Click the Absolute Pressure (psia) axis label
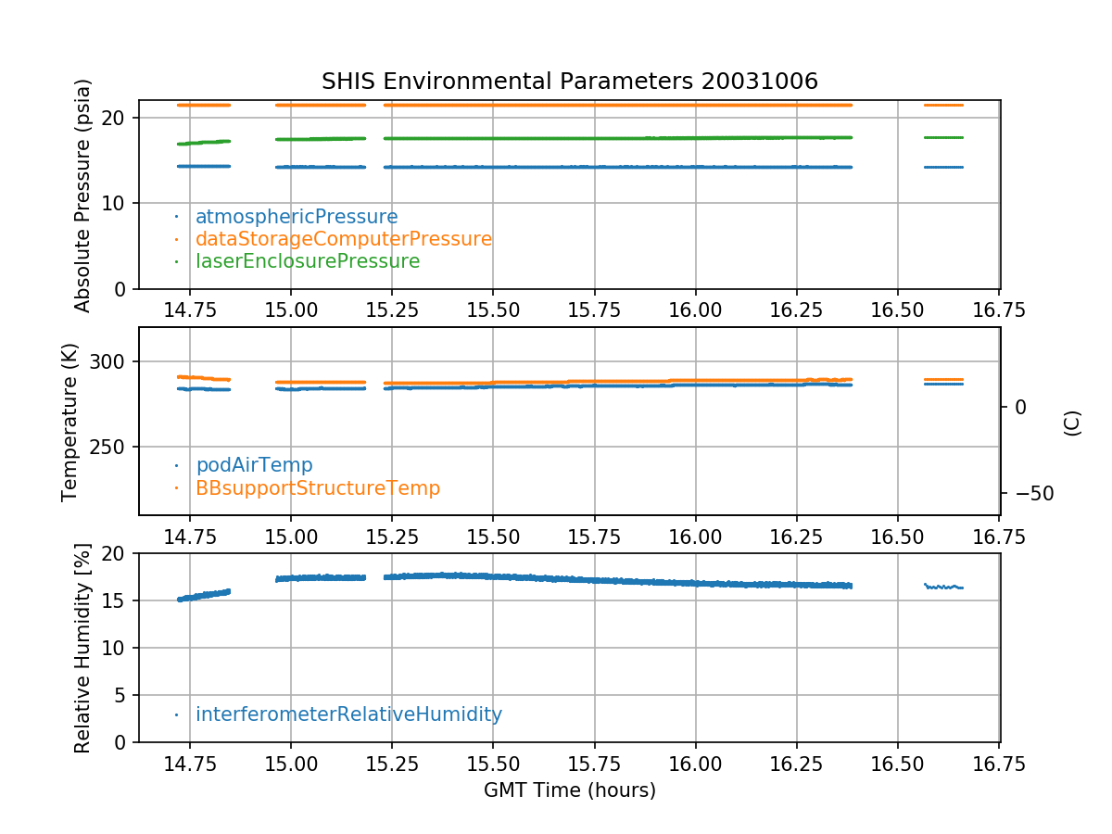This screenshot has width=1112, height=834. 83,195
